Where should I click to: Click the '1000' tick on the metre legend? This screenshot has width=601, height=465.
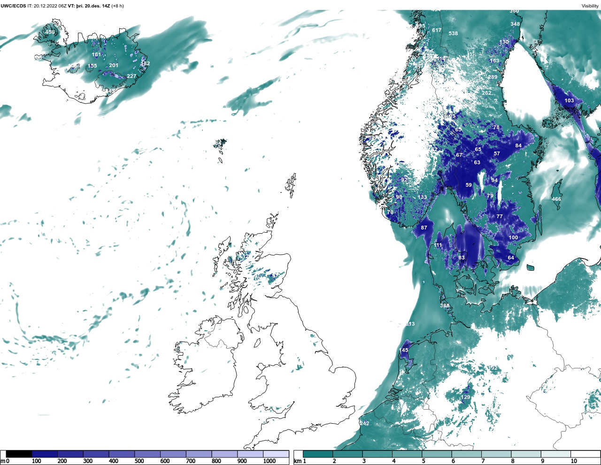(270, 461)
